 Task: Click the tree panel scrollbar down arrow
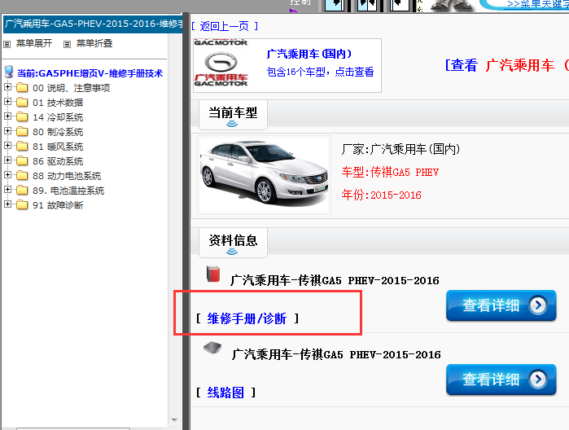pos(174,420)
